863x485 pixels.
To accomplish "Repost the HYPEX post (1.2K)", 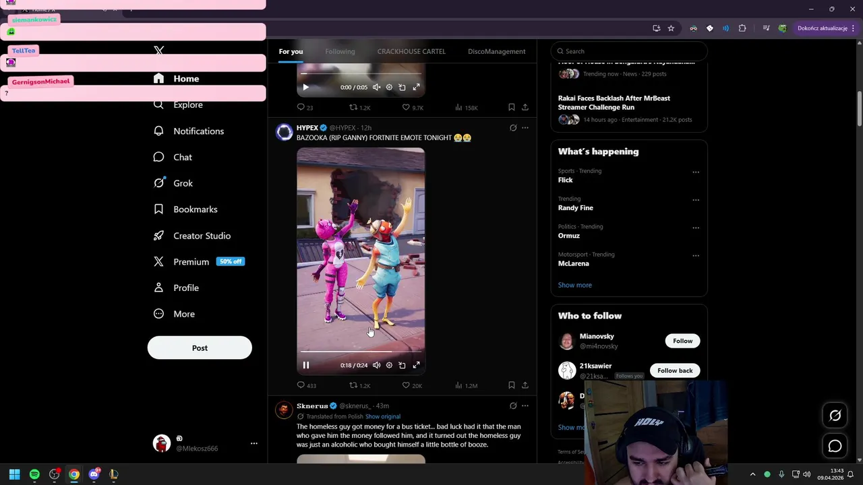I will coord(359,385).
